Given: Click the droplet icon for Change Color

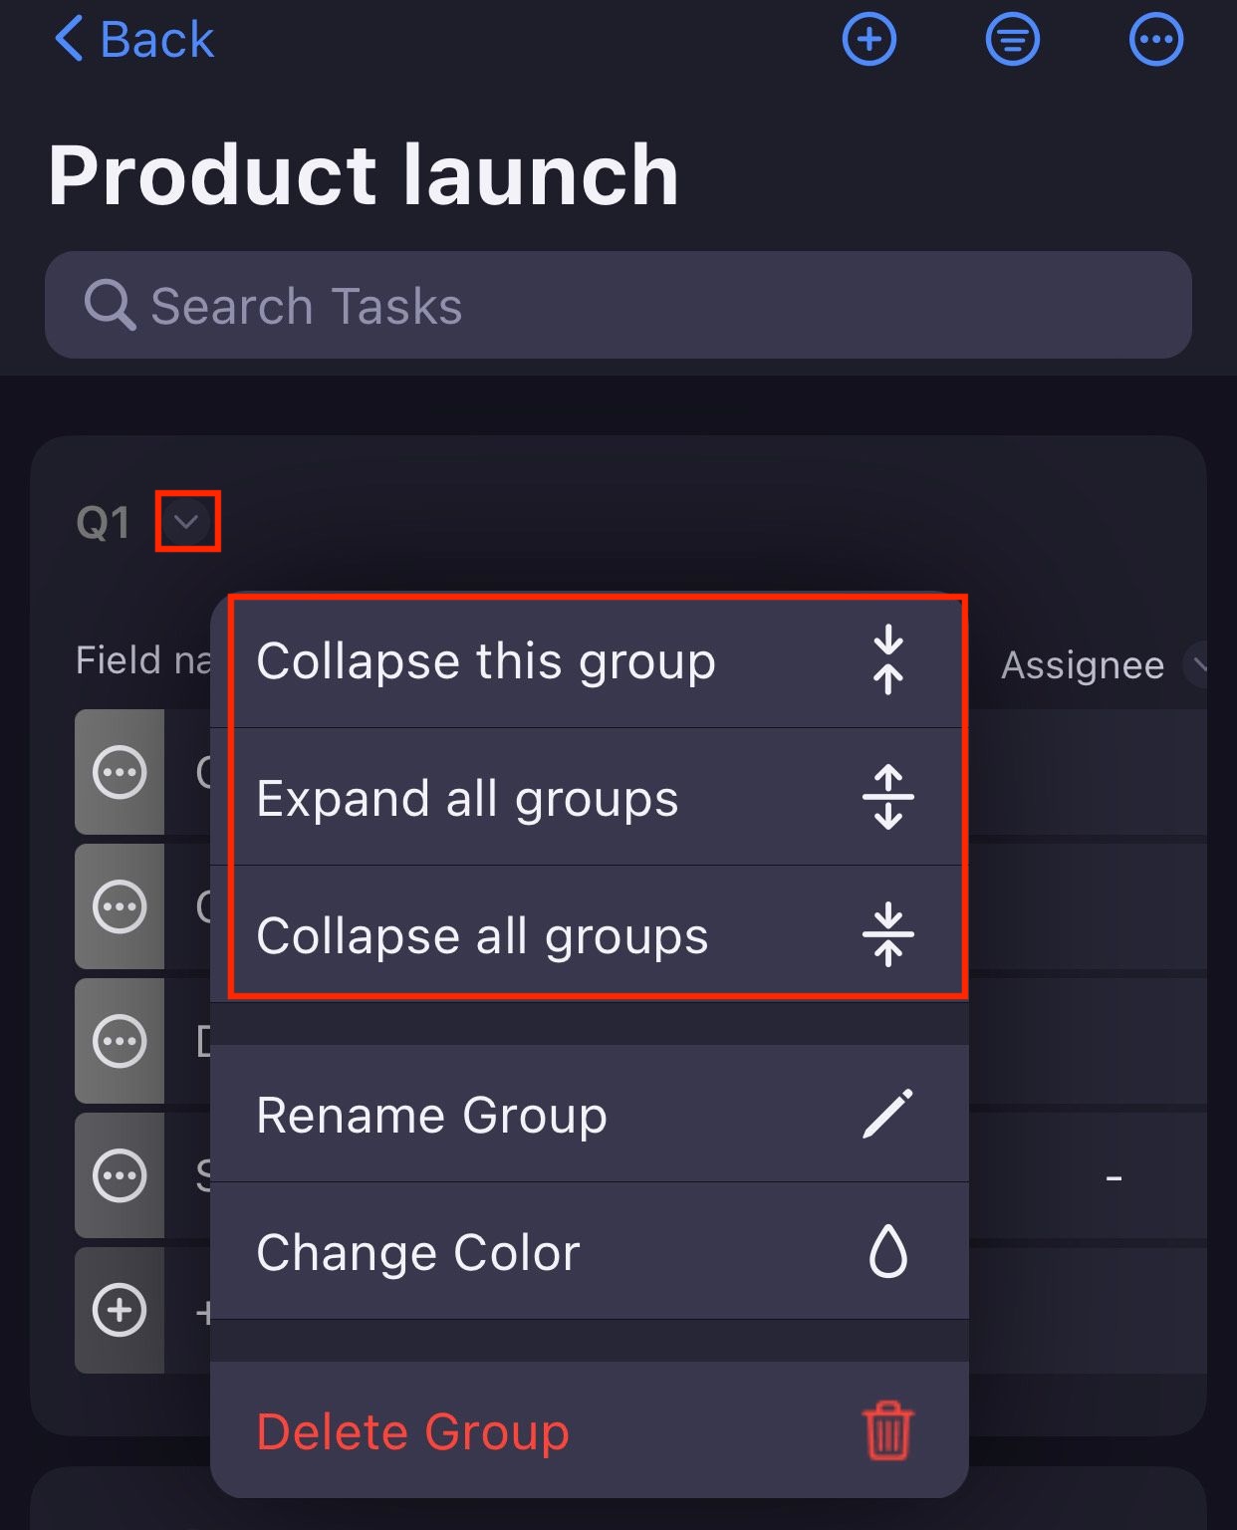Looking at the screenshot, I should pos(887,1251).
